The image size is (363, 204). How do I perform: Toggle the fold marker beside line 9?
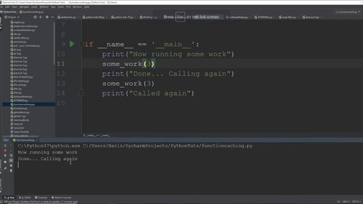point(81,44)
